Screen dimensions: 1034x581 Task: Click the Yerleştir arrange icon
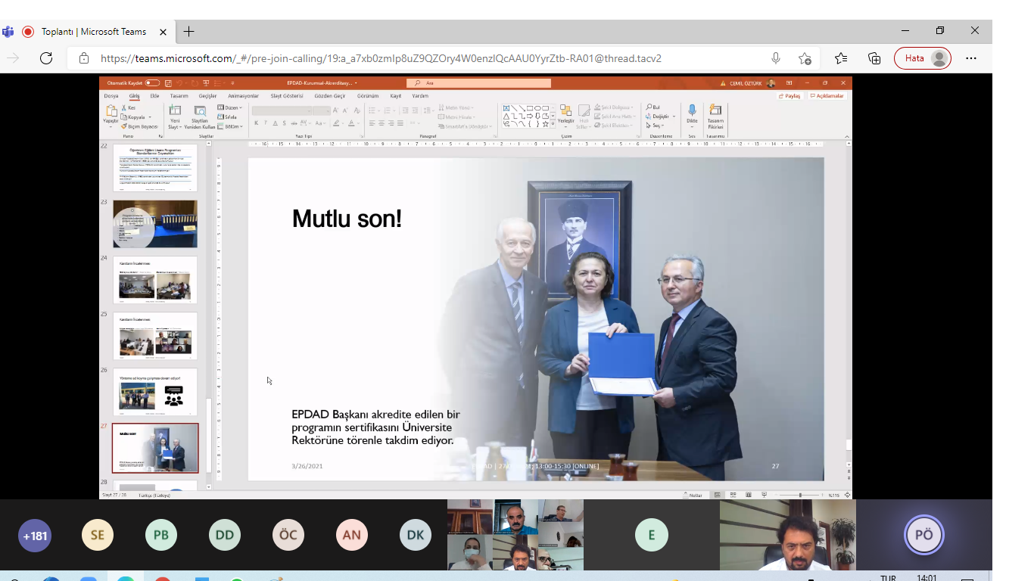[x=565, y=112]
